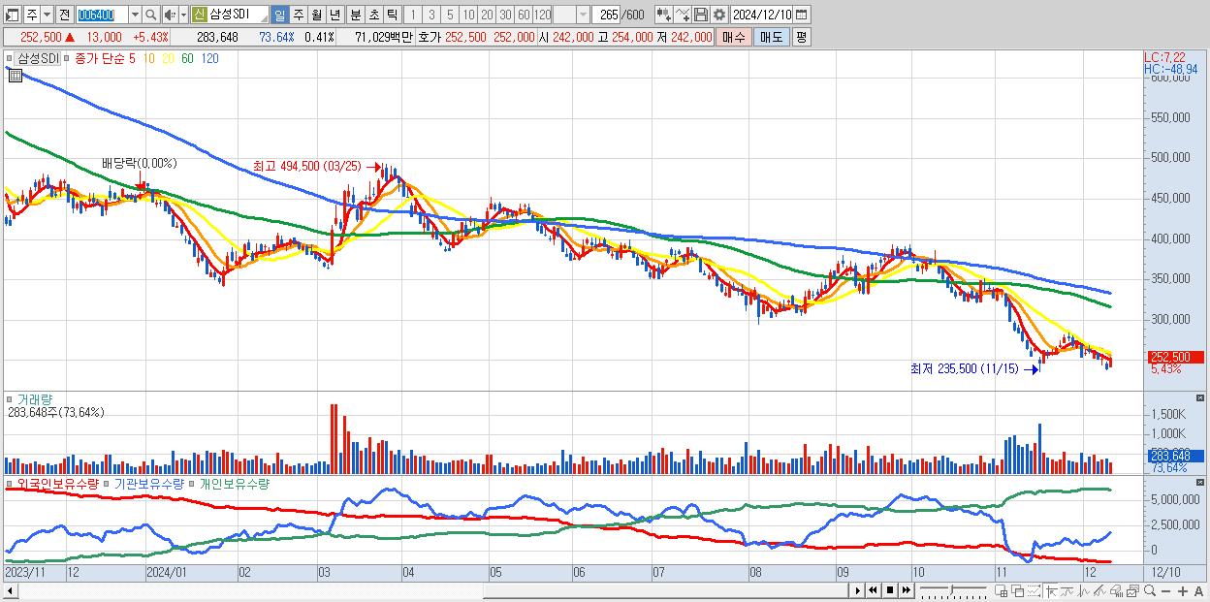Screen dimensions: 1210x602
Task: Click the green 신 badge icon
Action: (199, 15)
